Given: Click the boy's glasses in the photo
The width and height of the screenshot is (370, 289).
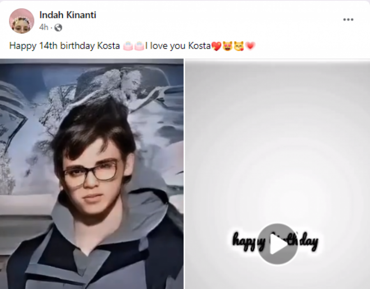Looking at the screenshot, I should pos(91,172).
